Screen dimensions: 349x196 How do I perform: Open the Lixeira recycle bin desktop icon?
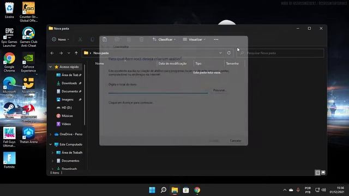(9, 10)
